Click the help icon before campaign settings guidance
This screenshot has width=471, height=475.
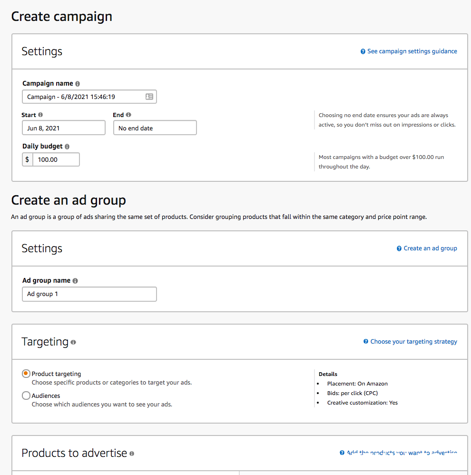coord(363,51)
